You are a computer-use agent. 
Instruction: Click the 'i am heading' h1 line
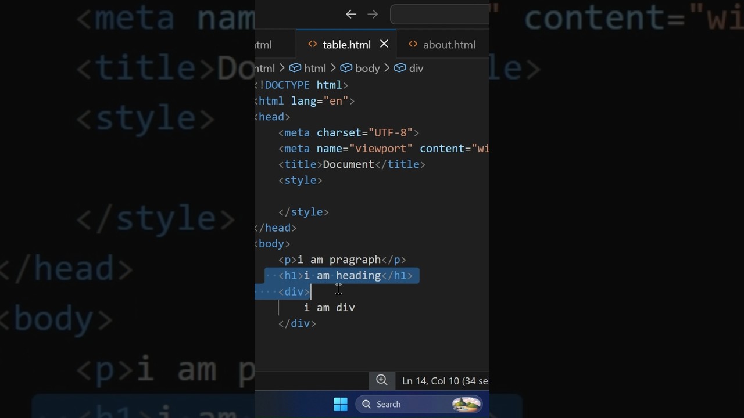pyautogui.click(x=345, y=276)
